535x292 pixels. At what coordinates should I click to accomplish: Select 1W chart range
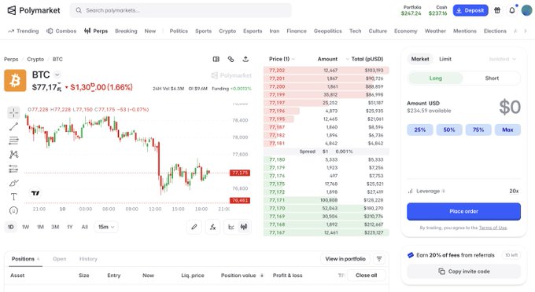[26, 227]
